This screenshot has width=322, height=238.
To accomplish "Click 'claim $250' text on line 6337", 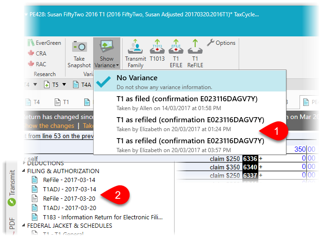I will 225,175.
